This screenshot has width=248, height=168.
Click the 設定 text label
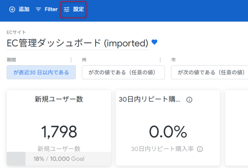(78, 9)
